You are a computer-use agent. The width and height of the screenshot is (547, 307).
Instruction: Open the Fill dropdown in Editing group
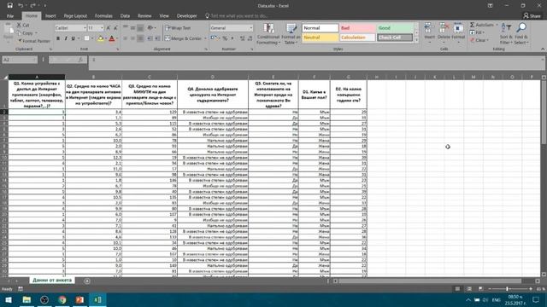[477, 32]
